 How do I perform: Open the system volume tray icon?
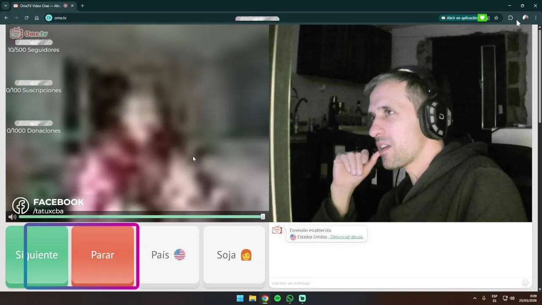(x=512, y=298)
